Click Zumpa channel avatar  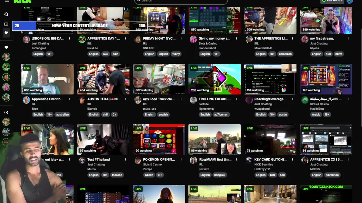click(x=138, y=160)
